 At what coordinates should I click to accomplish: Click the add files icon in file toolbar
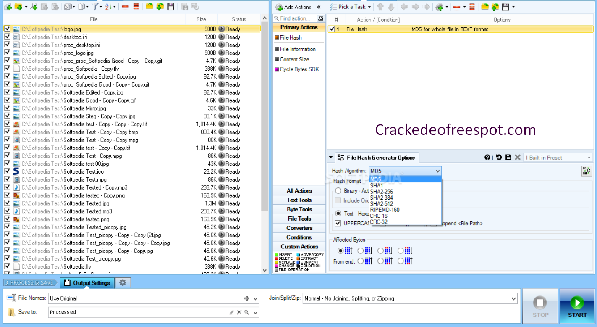click(7, 6)
